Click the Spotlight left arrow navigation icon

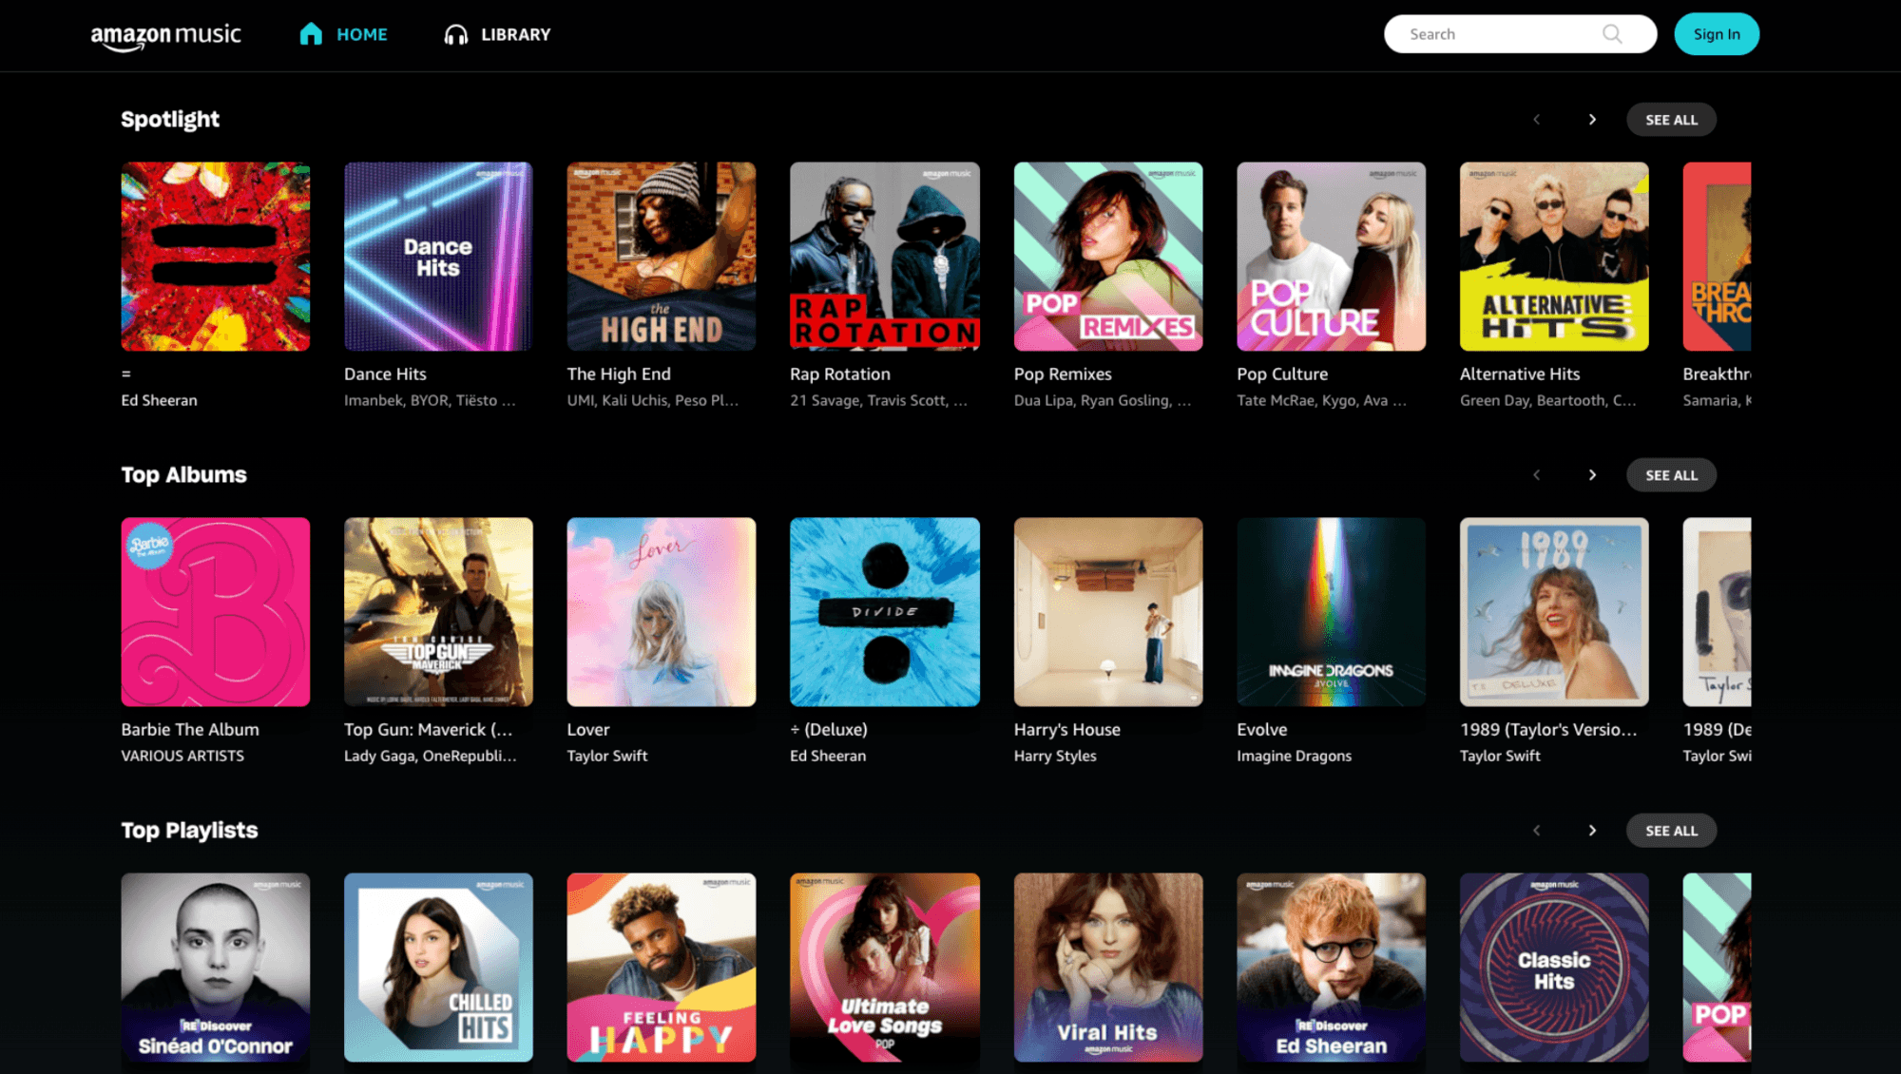[x=1537, y=119]
